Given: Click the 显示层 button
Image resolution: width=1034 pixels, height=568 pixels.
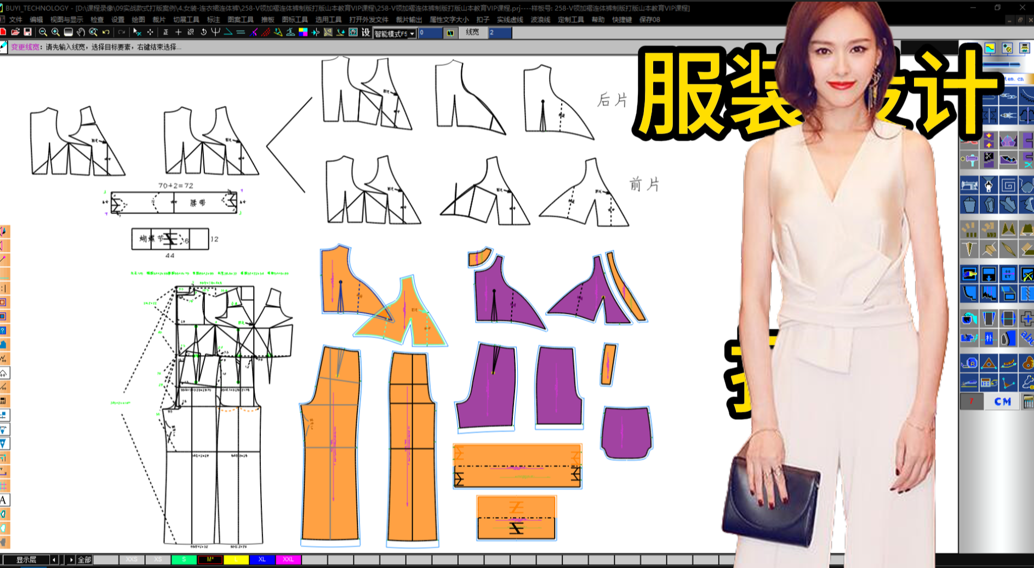Looking at the screenshot, I should (x=26, y=560).
